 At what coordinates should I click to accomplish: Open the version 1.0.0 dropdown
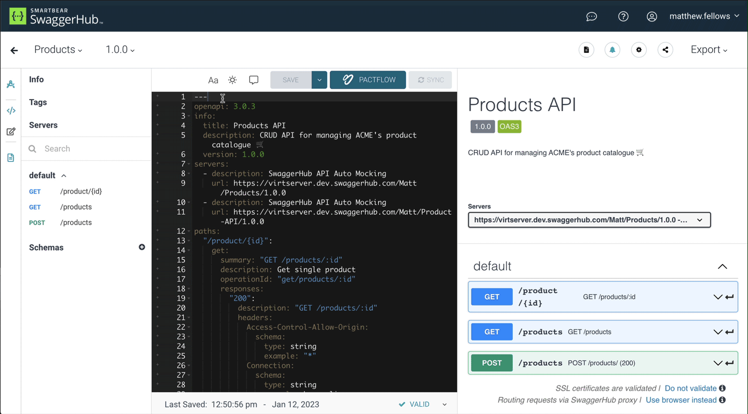click(119, 49)
